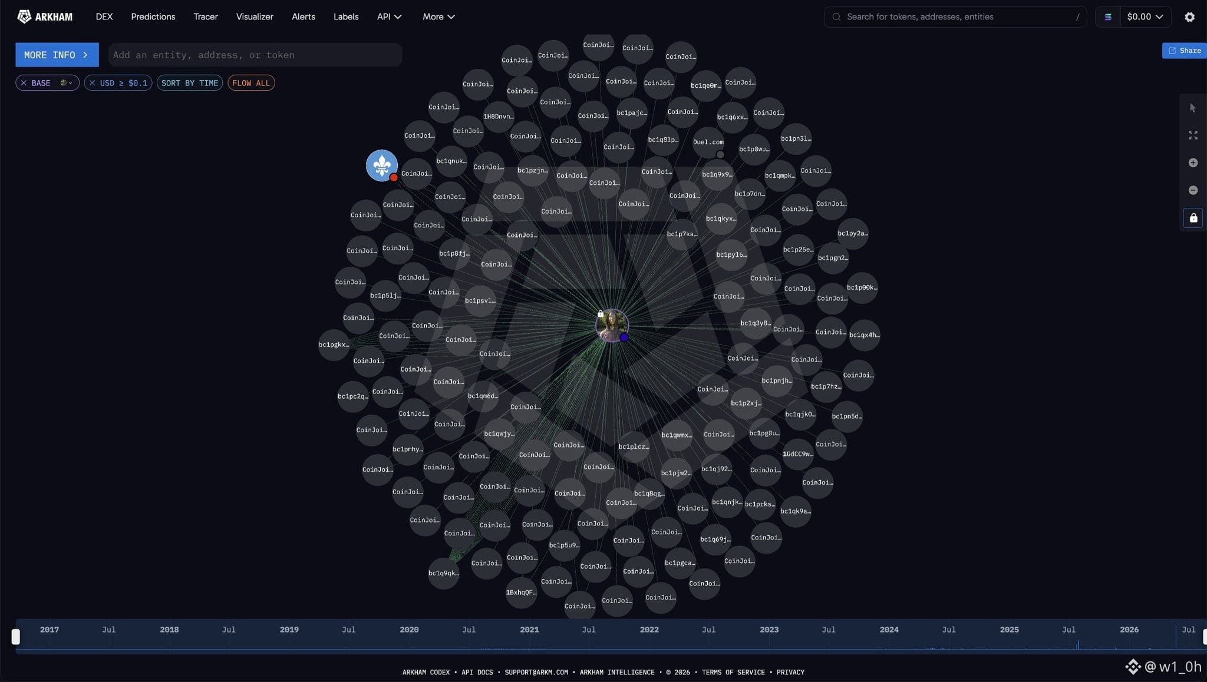Click the Duel.com node
Screen dimensions: 1207x682
708,142
